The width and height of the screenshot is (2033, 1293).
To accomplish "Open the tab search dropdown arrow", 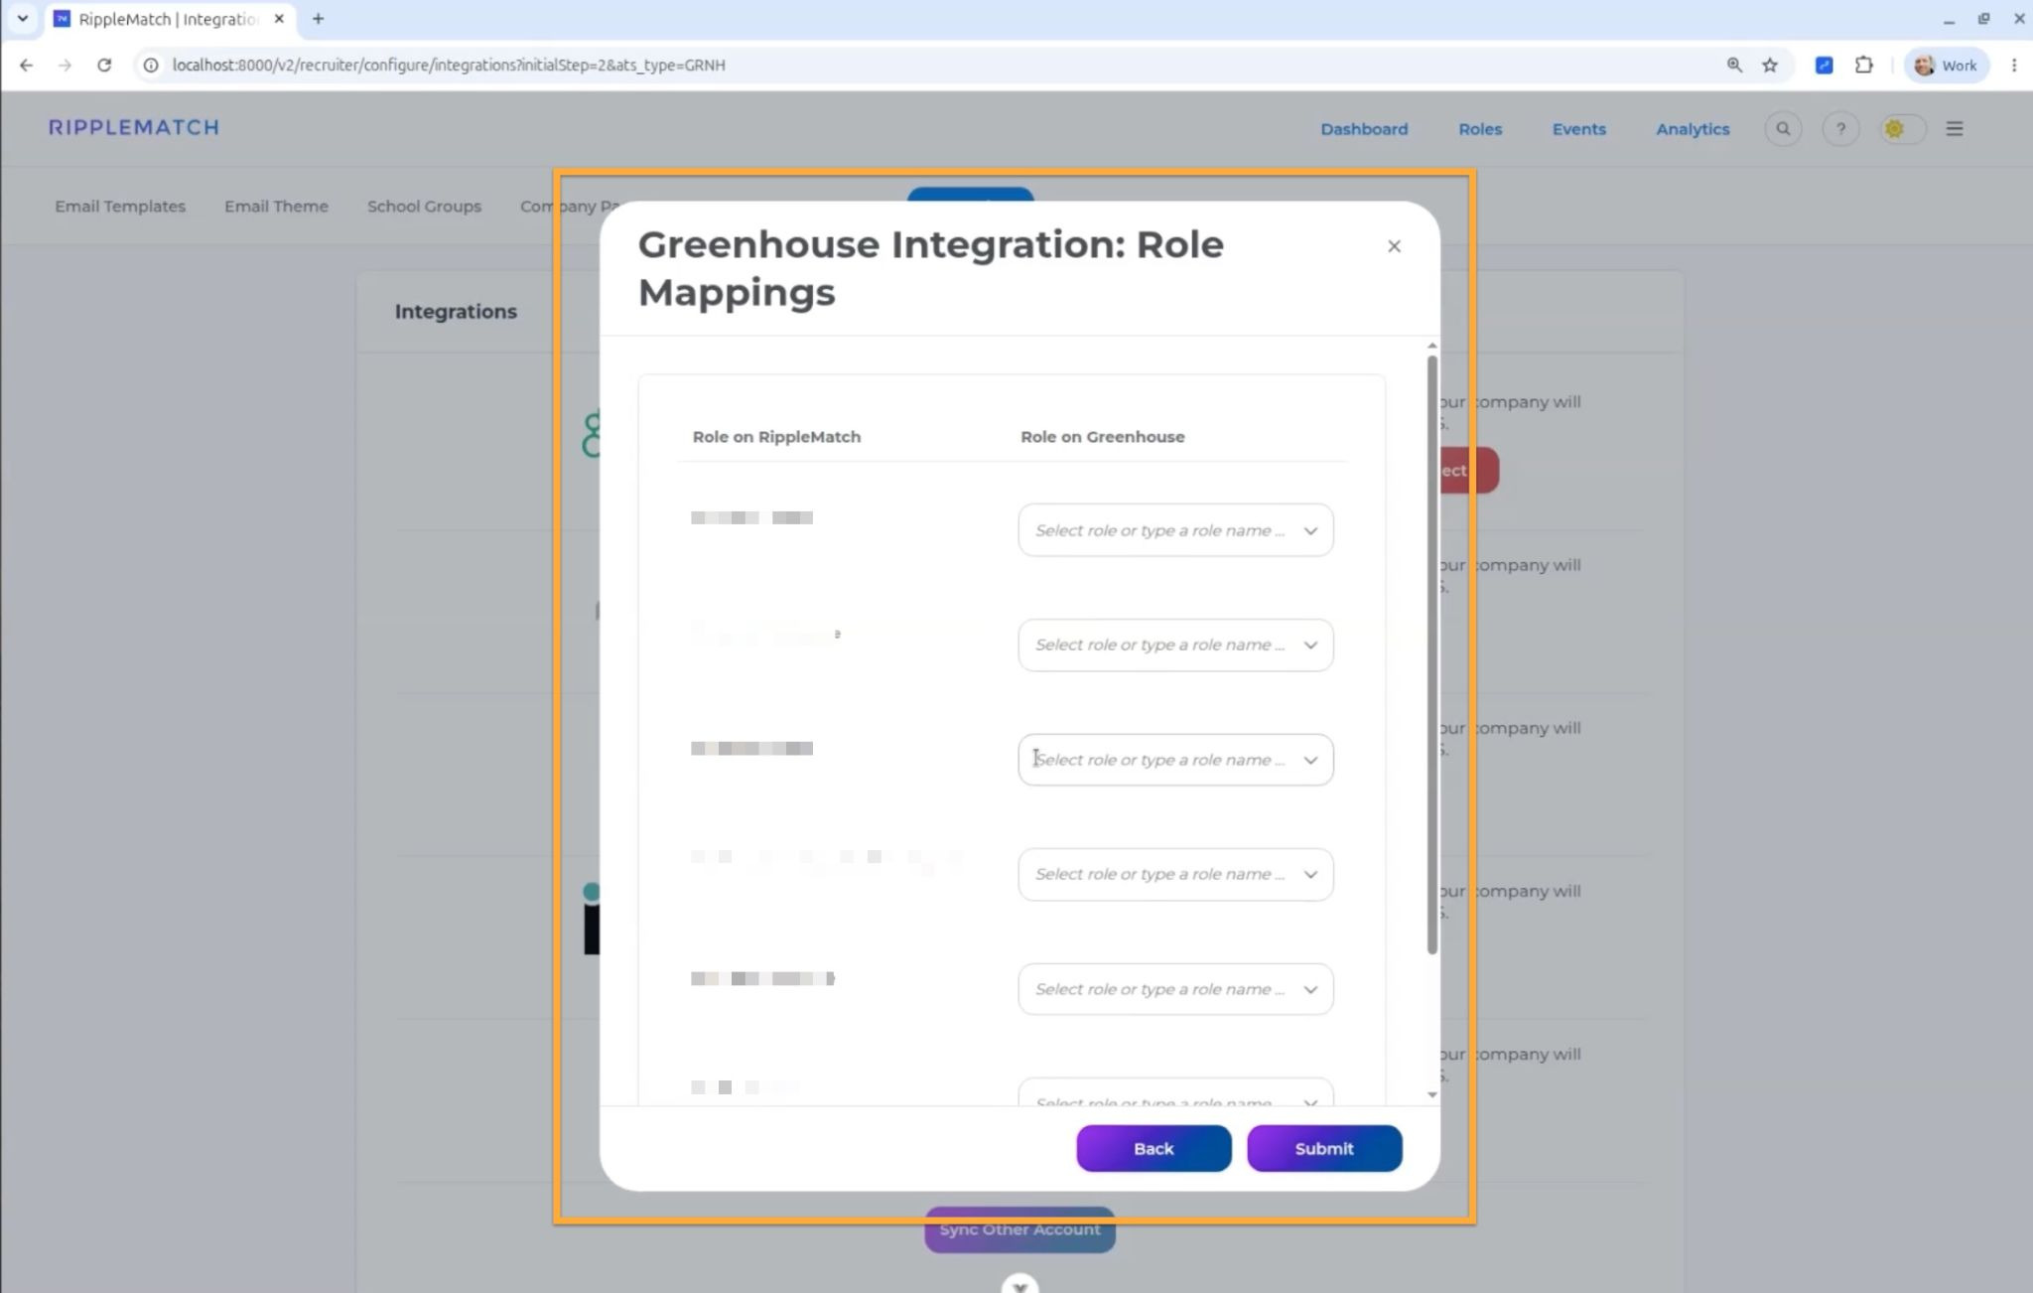I will (x=22, y=19).
